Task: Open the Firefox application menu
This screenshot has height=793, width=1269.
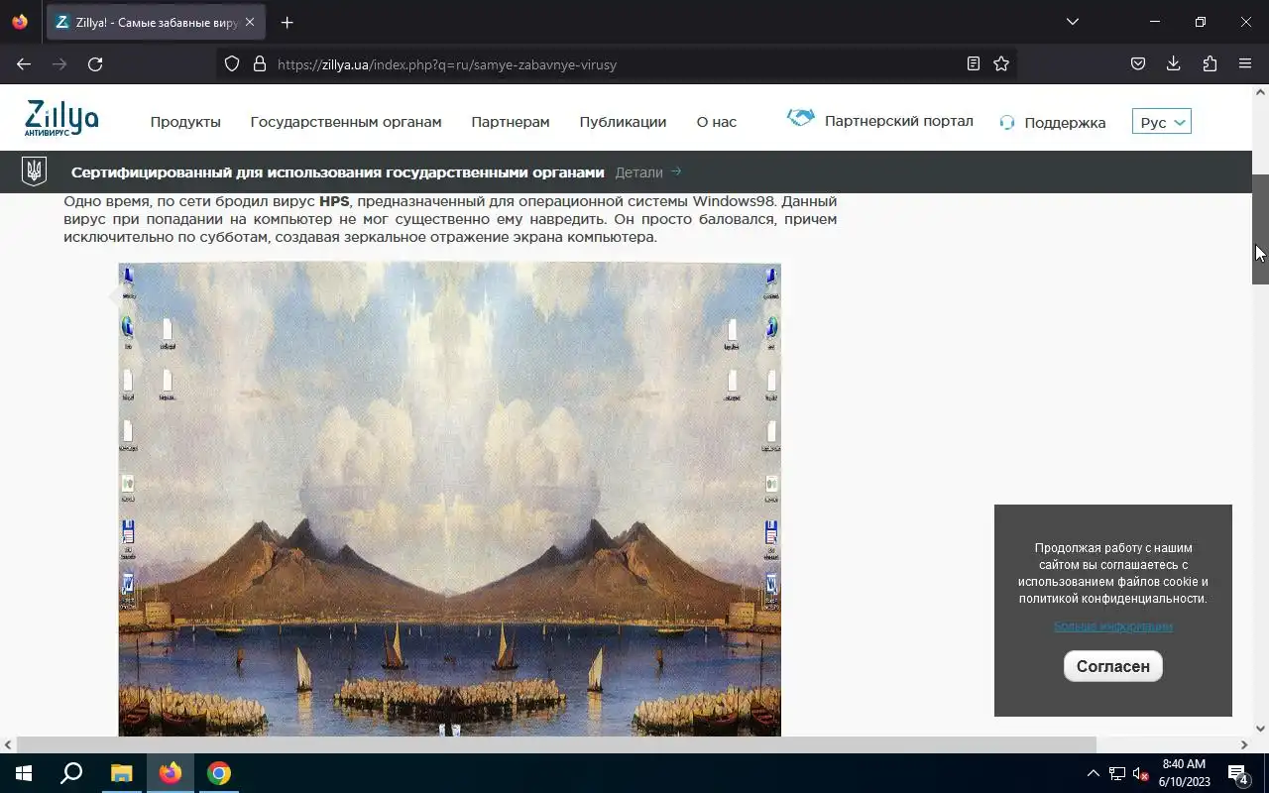Action: pyautogui.click(x=1245, y=63)
